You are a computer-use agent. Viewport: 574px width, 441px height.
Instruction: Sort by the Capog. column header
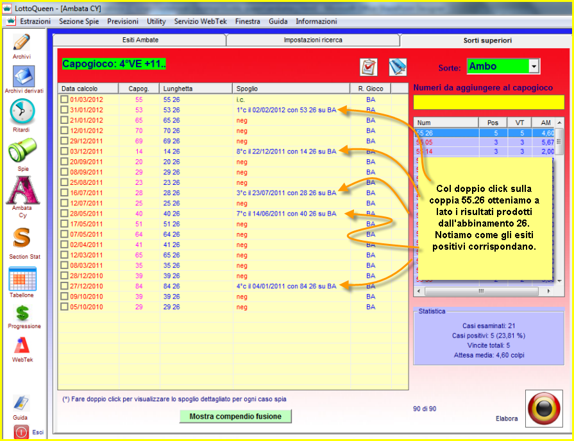click(139, 89)
